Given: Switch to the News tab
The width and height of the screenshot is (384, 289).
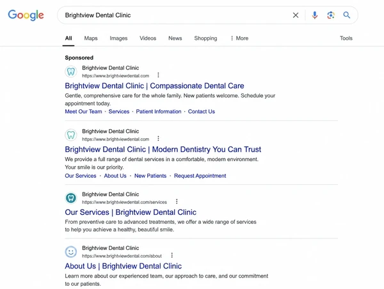Looking at the screenshot, I should pos(175,38).
